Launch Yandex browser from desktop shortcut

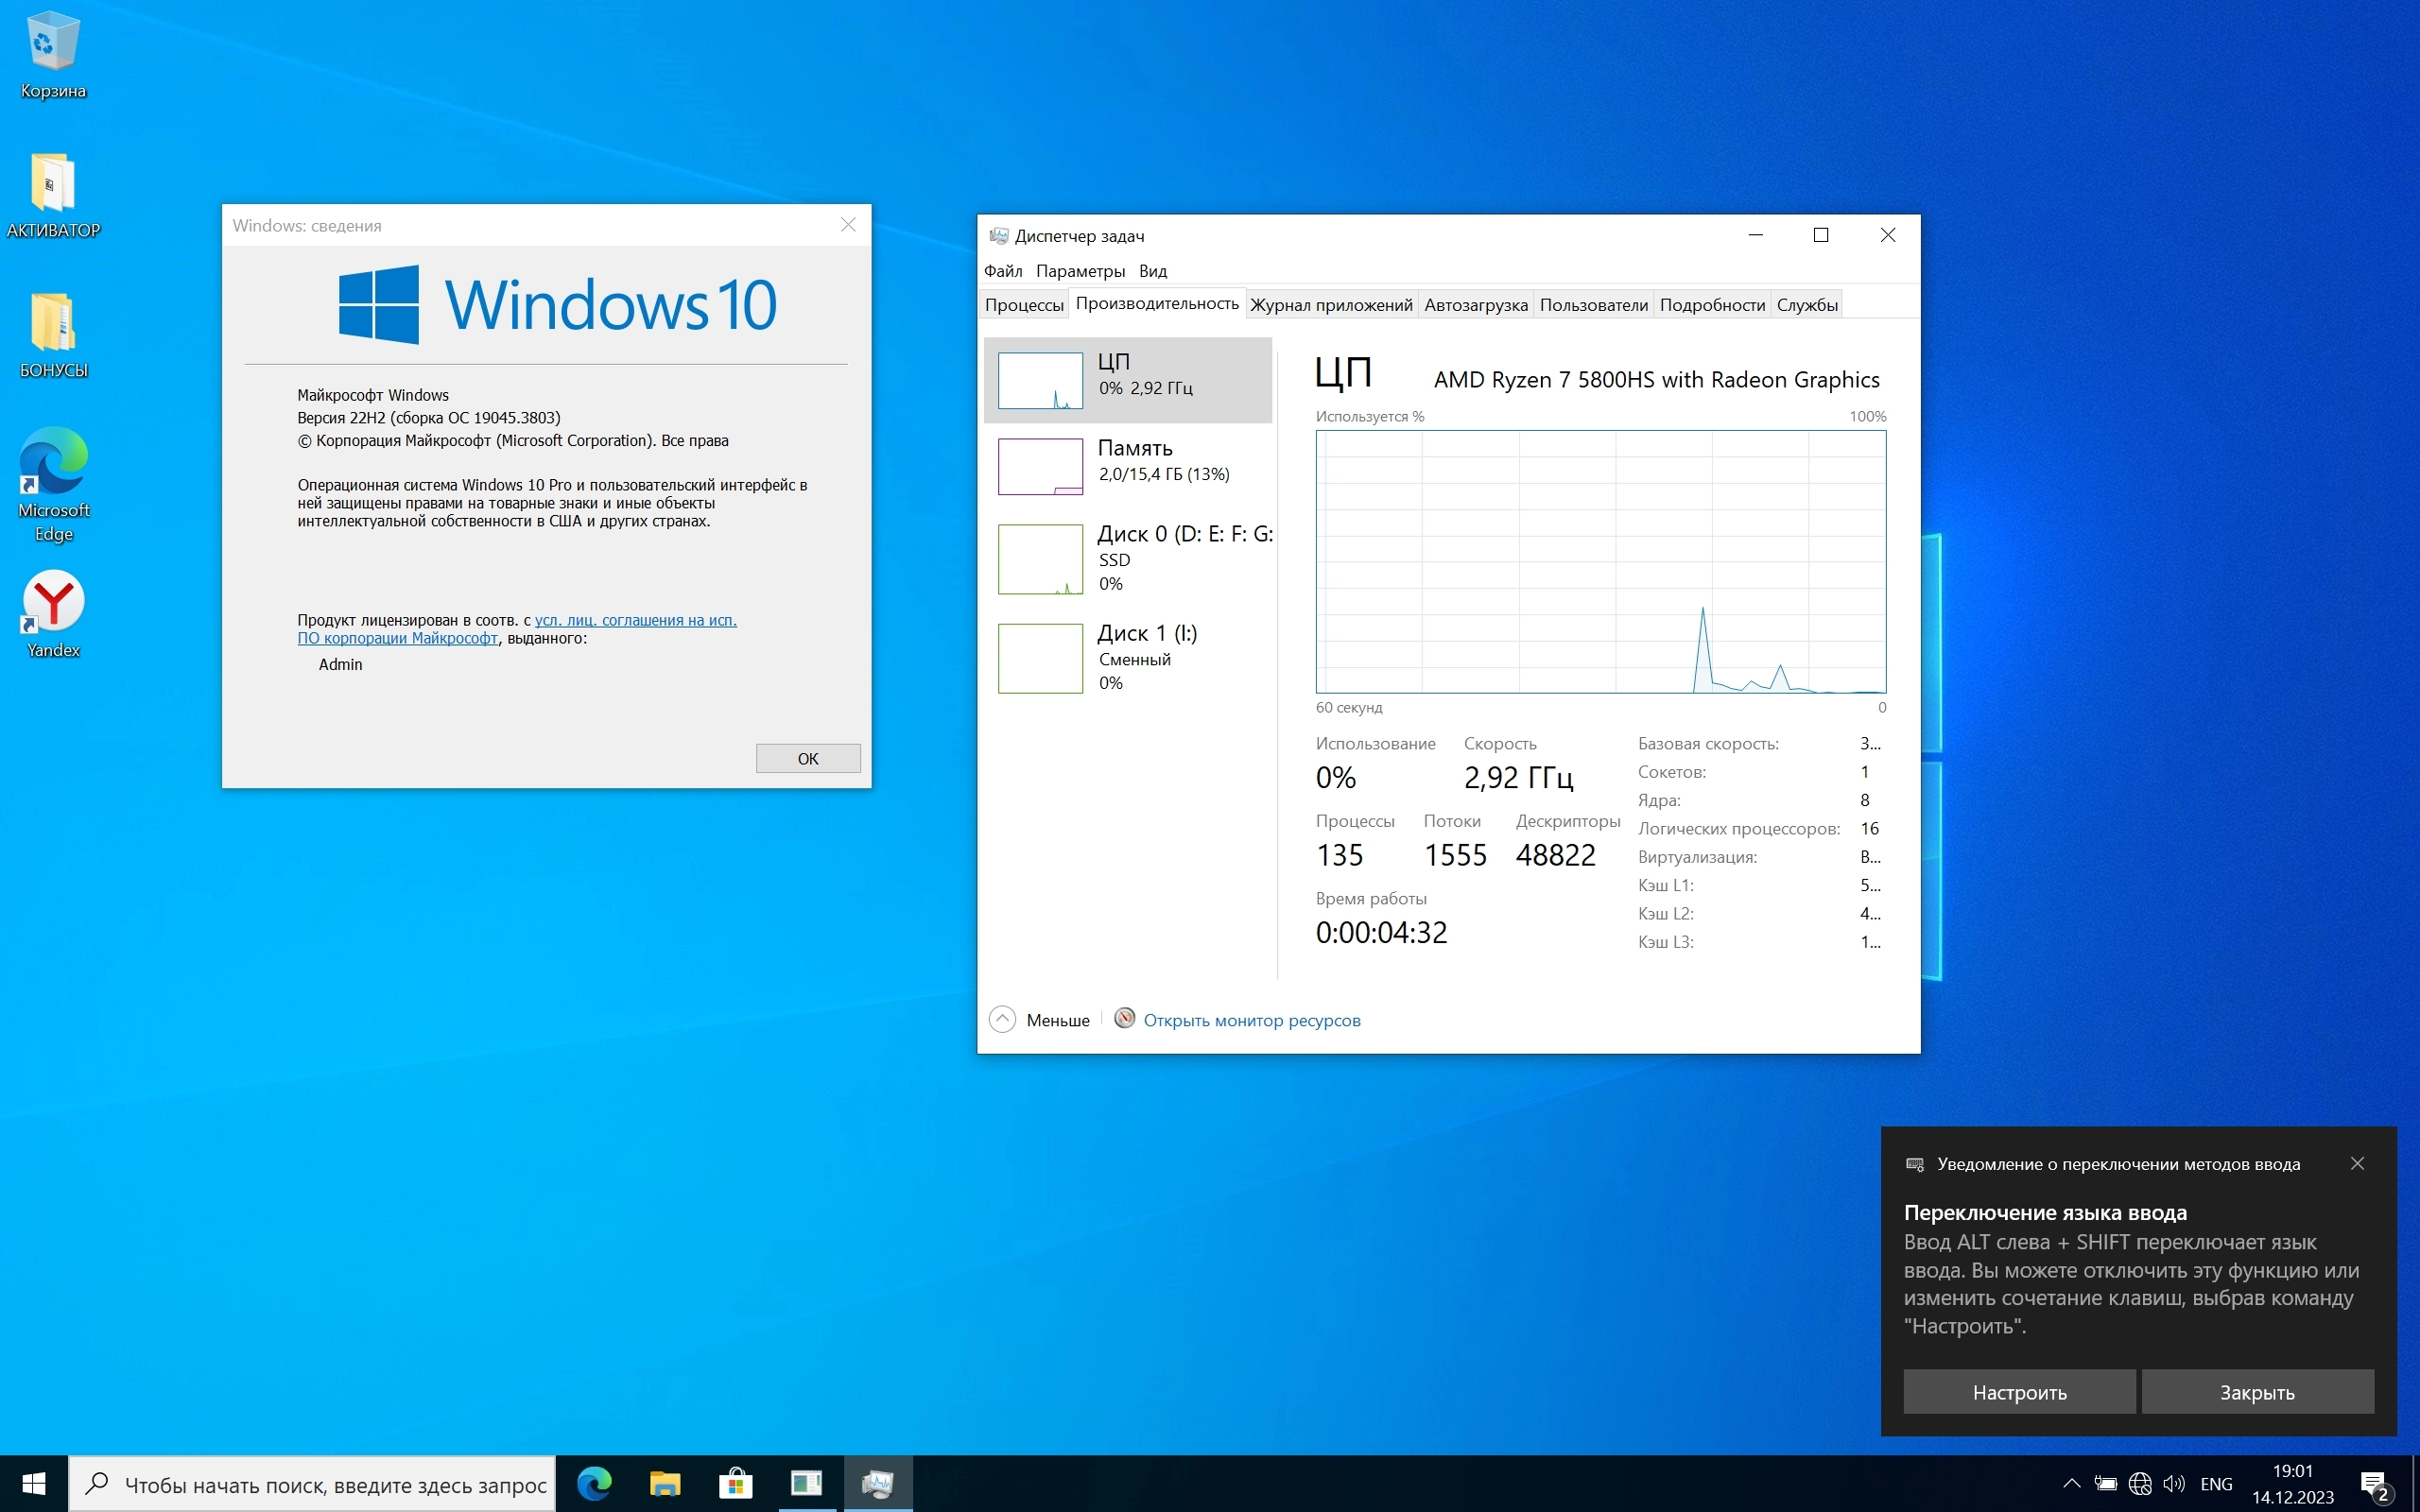click(x=52, y=602)
